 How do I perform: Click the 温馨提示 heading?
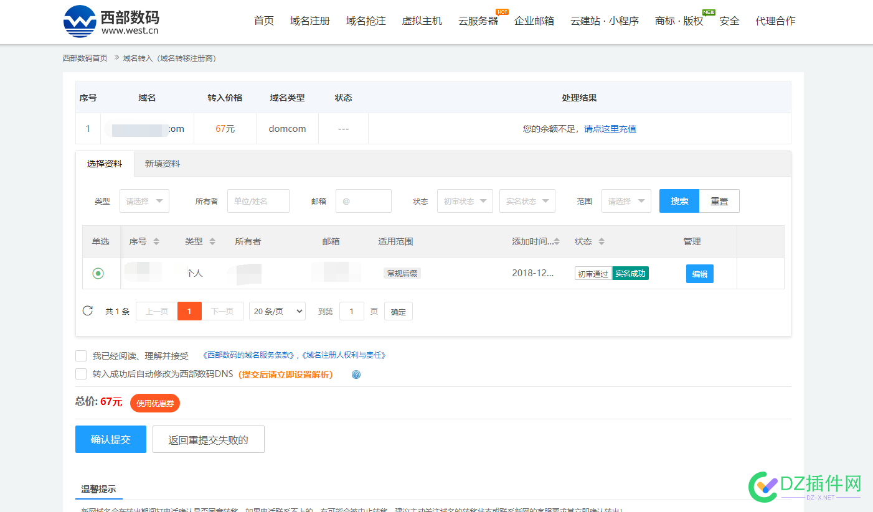pos(98,489)
